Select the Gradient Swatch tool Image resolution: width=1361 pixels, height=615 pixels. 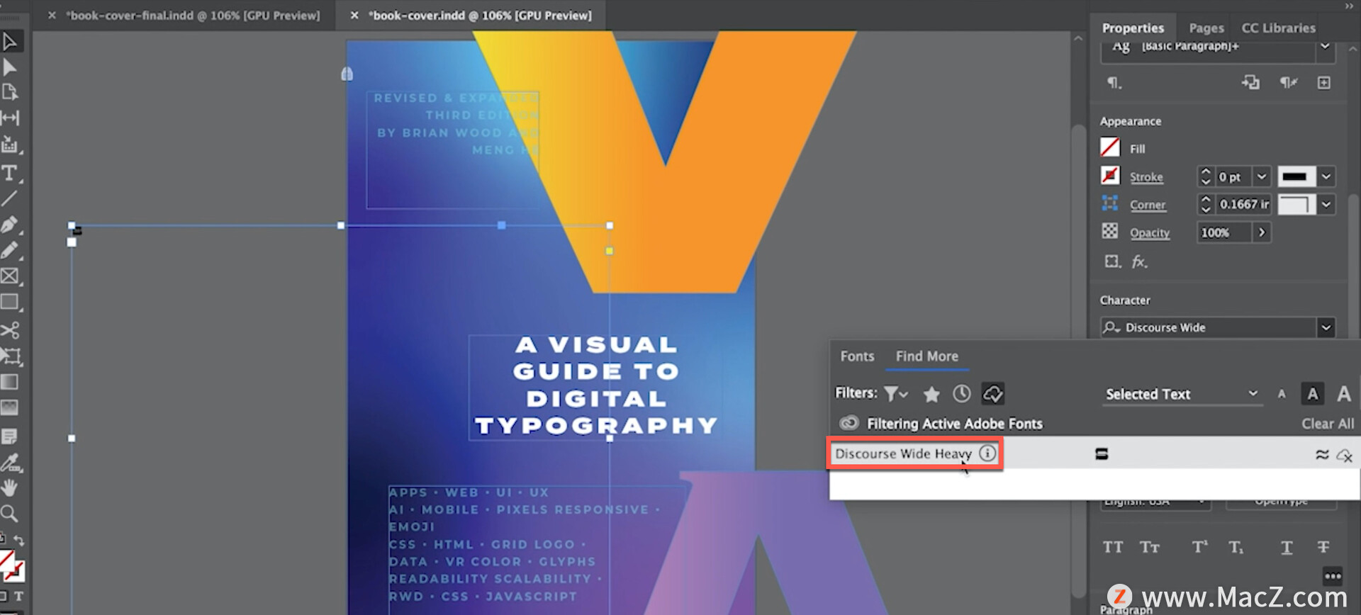click(x=10, y=382)
